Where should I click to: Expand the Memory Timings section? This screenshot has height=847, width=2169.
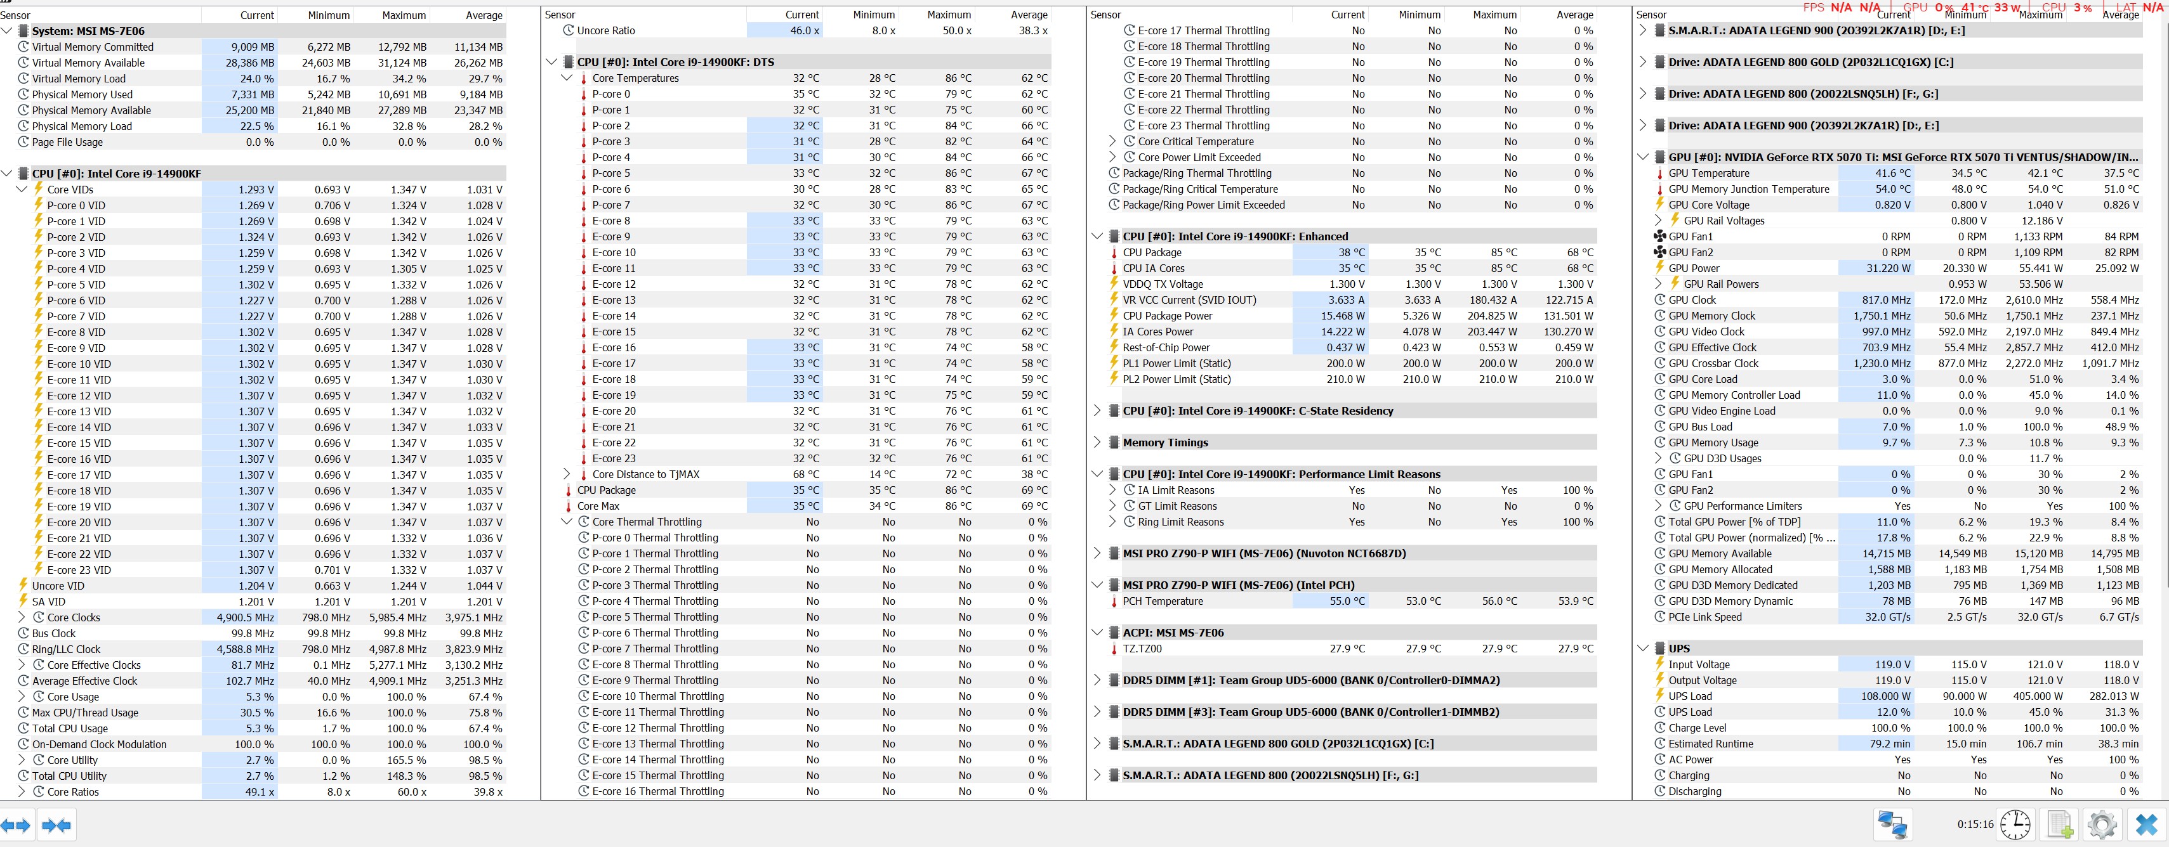coord(1097,443)
